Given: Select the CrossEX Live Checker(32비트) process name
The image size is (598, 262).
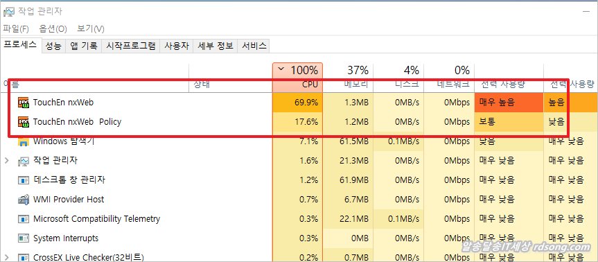Looking at the screenshot, I should point(89,257).
